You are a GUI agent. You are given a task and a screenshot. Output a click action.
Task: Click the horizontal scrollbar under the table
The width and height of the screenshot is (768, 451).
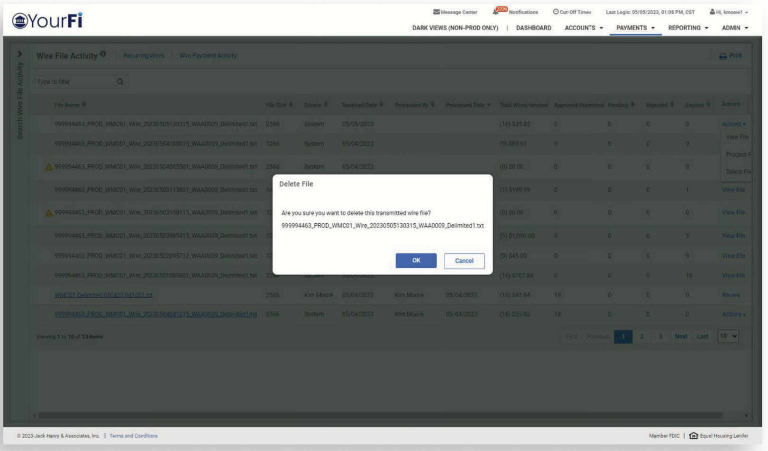click(x=379, y=415)
